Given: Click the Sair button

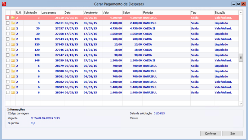Looking at the screenshot, I should [x=232, y=134].
